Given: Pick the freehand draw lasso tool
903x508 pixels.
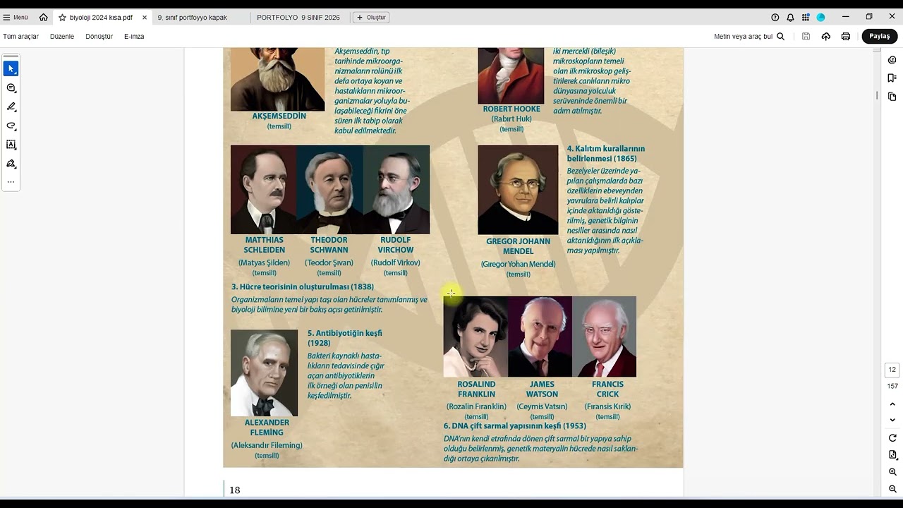Looking at the screenshot, I should 11,126.
